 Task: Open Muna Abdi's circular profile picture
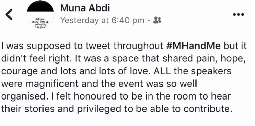click(x=40, y=15)
